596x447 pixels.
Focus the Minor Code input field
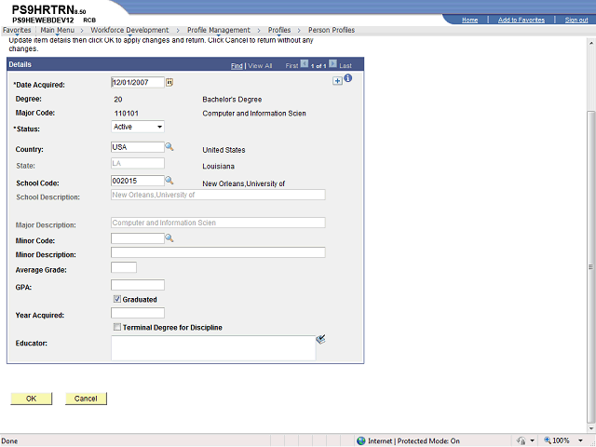coord(138,238)
